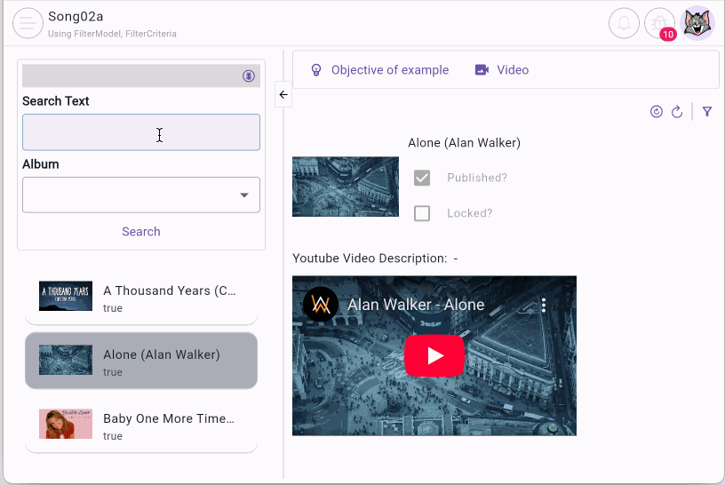Image resolution: width=725 pixels, height=485 pixels.
Task: Click the Tom cat user avatar
Action: point(697,23)
